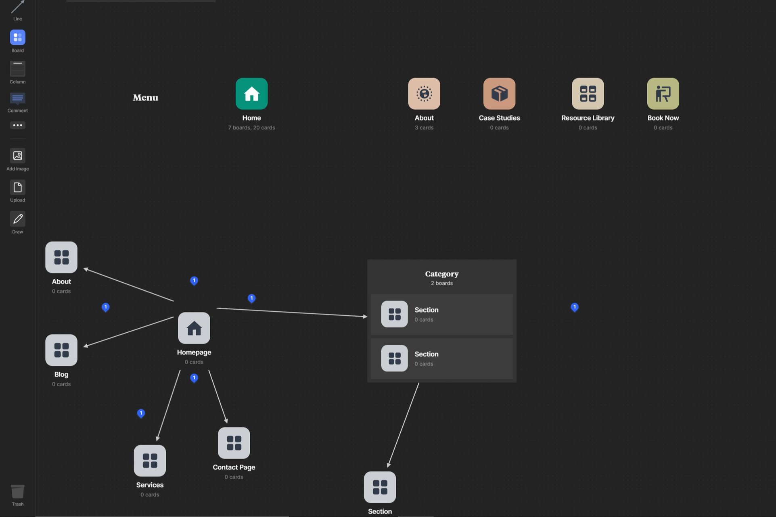This screenshot has width=776, height=517.
Task: Click the '2 boards' text under Category
Action: coord(442,284)
